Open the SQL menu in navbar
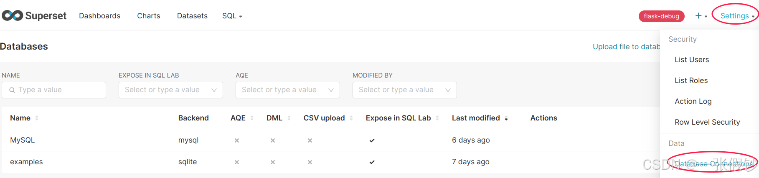This screenshot has width=759, height=178. coord(232,16)
